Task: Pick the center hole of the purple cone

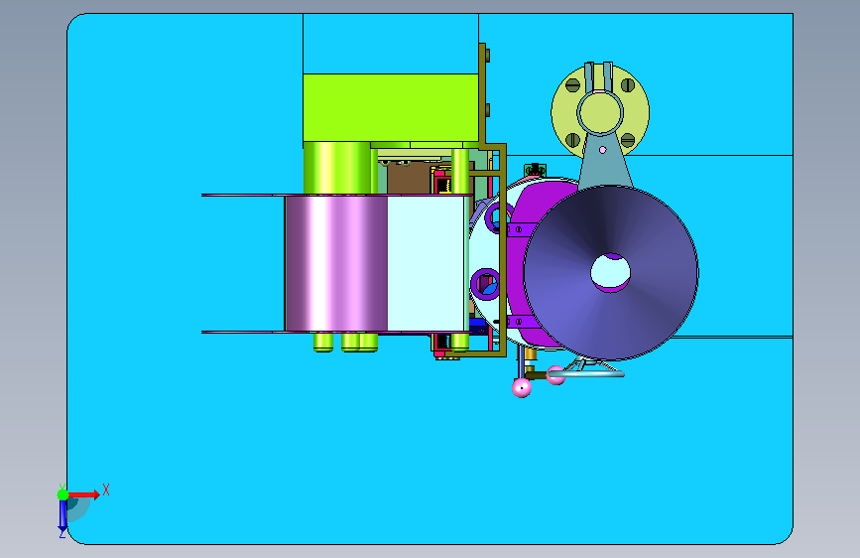Action: (x=610, y=272)
